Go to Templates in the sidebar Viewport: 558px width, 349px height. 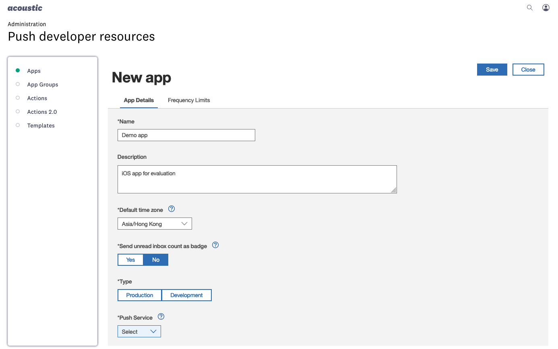[x=41, y=125]
